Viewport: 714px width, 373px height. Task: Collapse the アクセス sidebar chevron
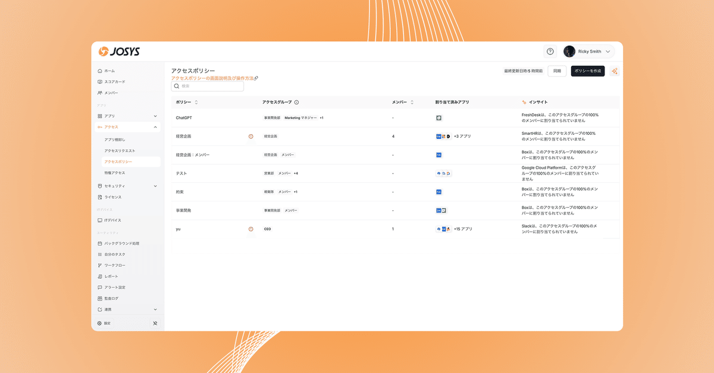tap(155, 127)
